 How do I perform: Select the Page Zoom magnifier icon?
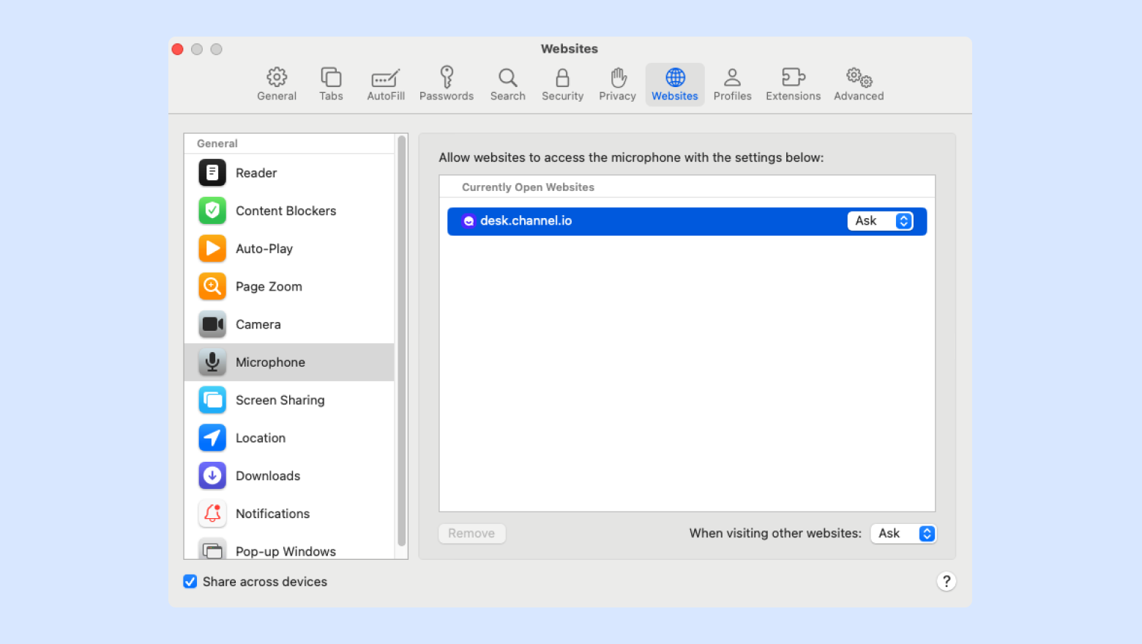pos(212,286)
